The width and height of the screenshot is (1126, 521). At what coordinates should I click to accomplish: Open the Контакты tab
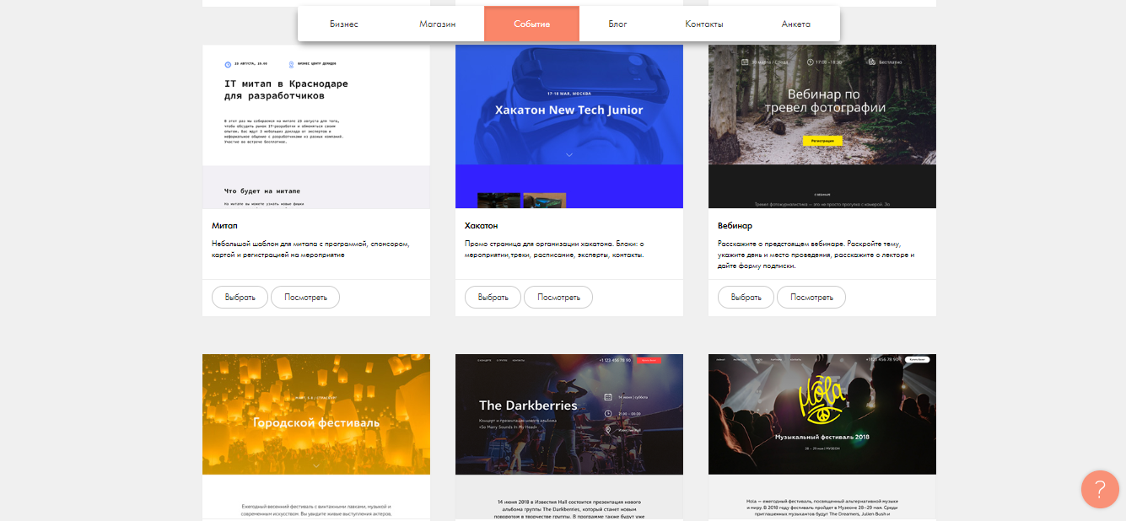[703, 24]
